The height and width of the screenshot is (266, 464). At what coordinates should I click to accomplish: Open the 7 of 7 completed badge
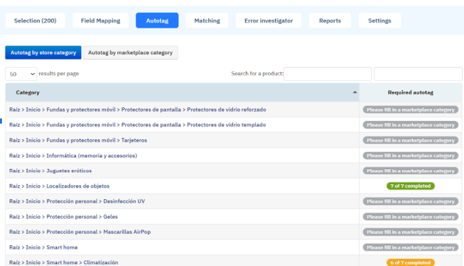410,186
